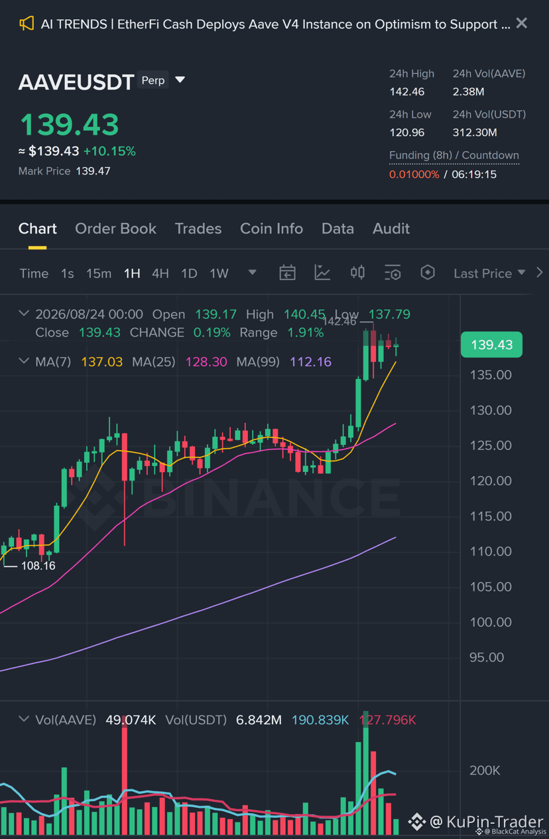Open the candlestick chart style icon

coord(357,273)
